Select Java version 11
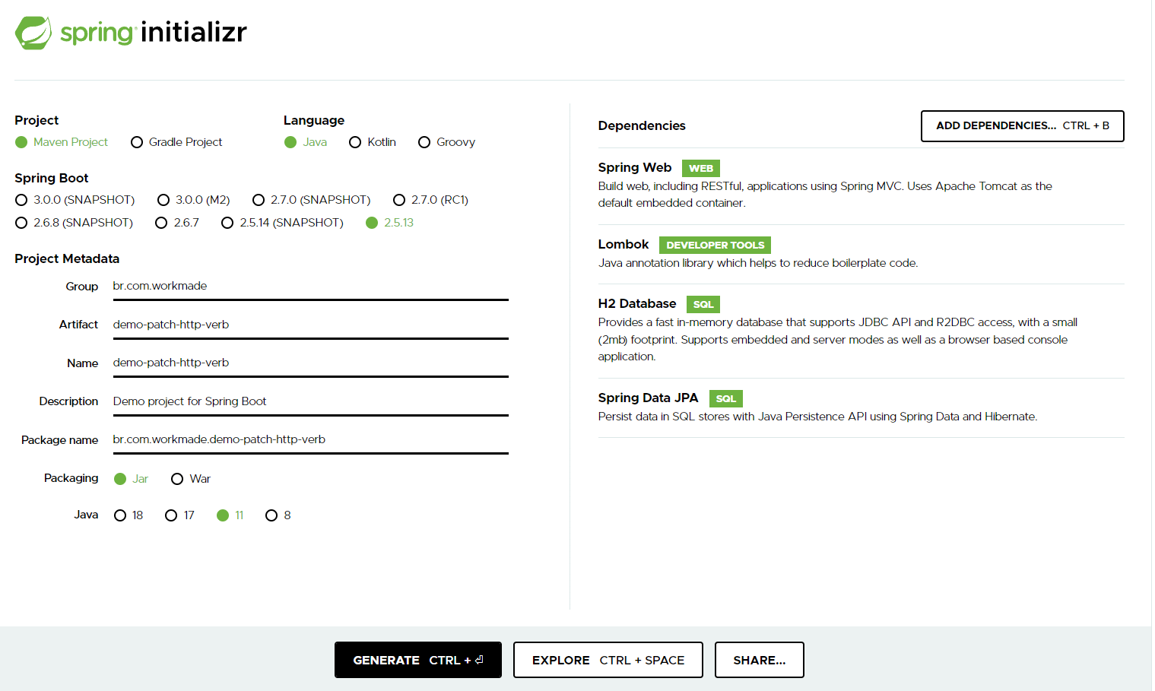Screen dimensions: 1155x691 click(x=230, y=515)
